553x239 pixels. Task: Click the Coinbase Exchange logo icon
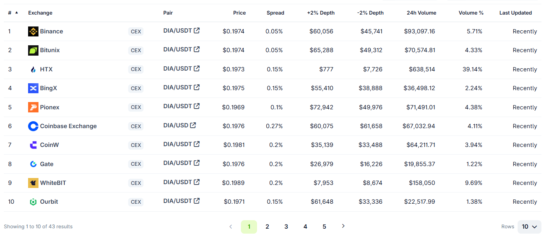[33, 126]
